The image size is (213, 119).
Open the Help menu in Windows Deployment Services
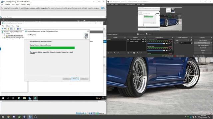pos(17,26)
